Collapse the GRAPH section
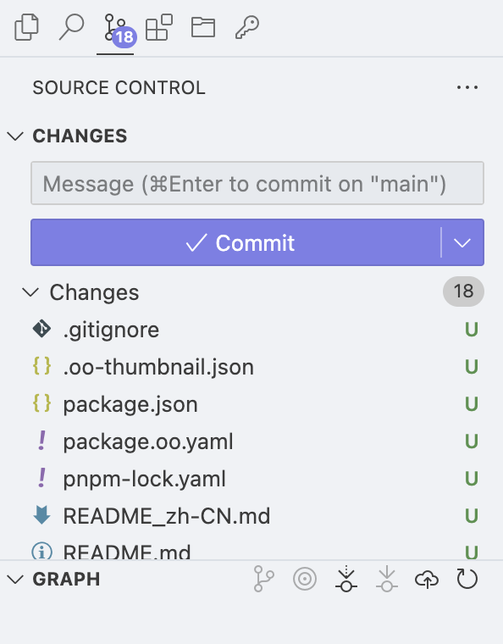The width and height of the screenshot is (503, 644). (53, 580)
